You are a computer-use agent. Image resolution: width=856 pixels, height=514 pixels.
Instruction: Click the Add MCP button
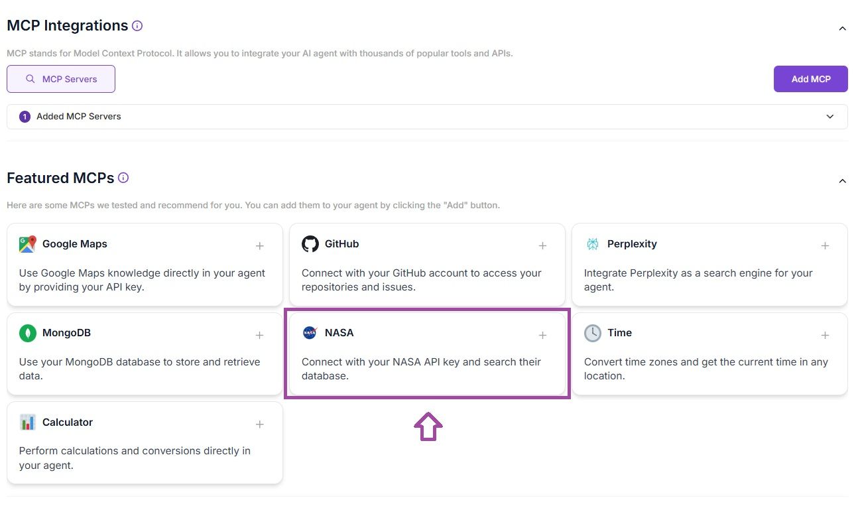(811, 79)
